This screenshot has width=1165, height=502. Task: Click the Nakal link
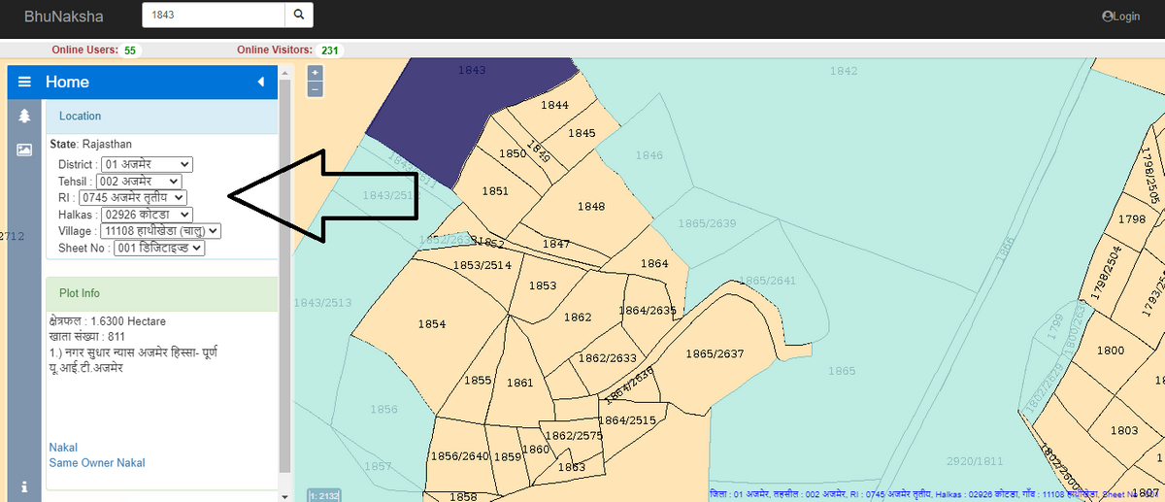[63, 448]
